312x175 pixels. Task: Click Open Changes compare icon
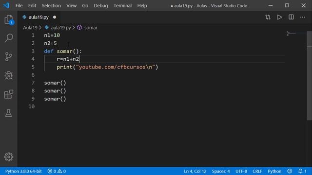pyautogui.click(x=268, y=17)
